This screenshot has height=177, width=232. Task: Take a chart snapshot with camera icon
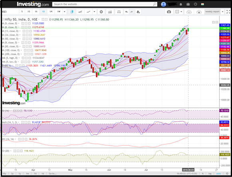tap(169, 12)
